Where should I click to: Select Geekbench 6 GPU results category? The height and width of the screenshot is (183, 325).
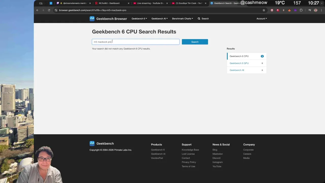pyautogui.click(x=247, y=63)
